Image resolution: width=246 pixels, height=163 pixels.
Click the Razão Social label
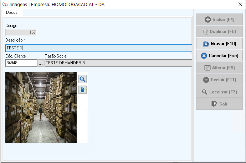click(56, 56)
